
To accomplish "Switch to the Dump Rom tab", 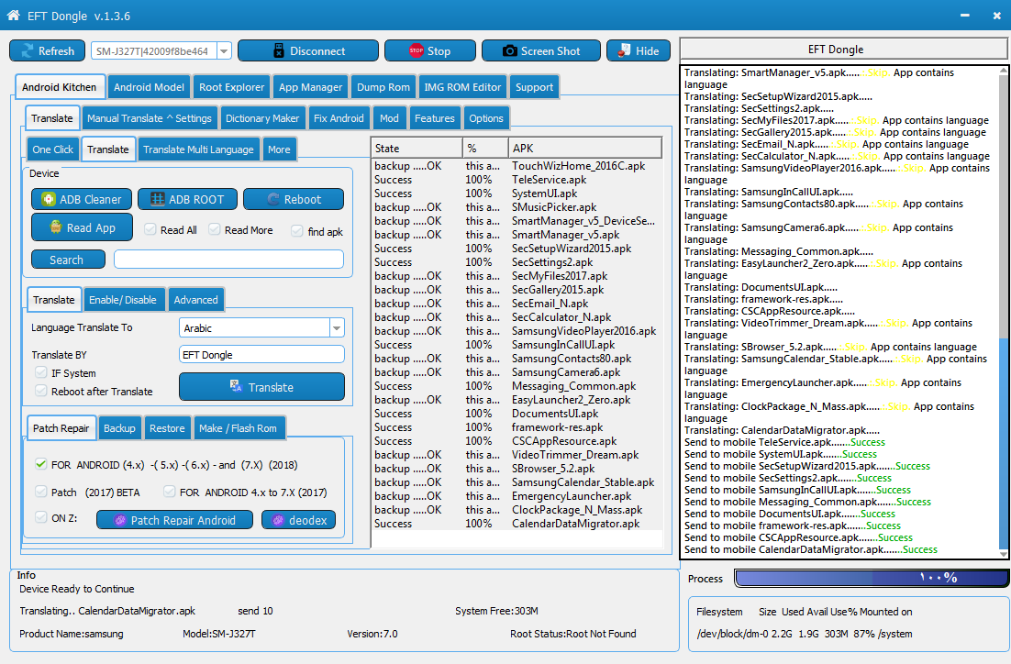I will click(383, 87).
